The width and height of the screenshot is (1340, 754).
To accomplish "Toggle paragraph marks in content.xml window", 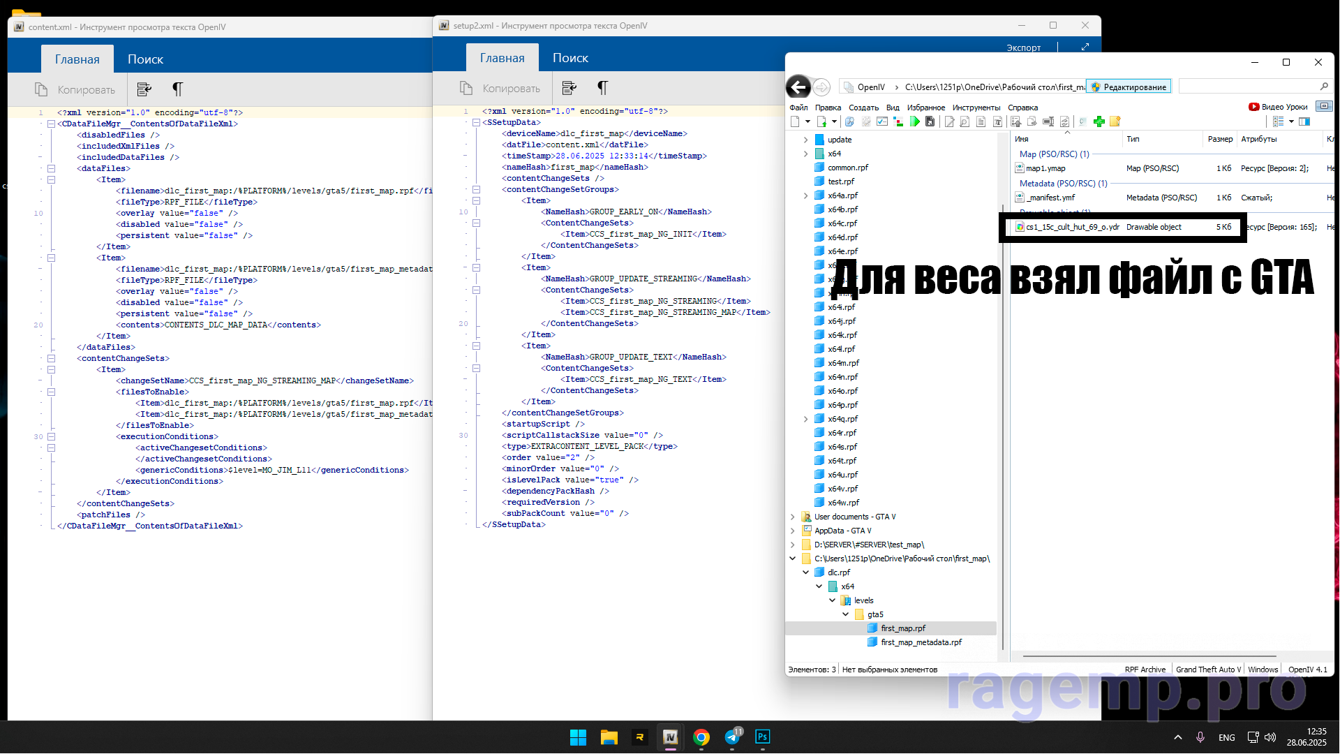I will (x=177, y=89).
